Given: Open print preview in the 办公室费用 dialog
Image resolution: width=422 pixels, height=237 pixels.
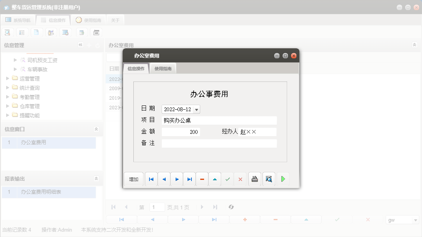Looking at the screenshot, I should [269, 179].
